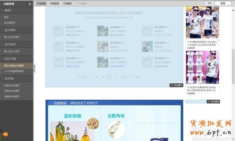The width and height of the screenshot is (235, 141).
Task: Click the two-women white T-shirt product thumbnail
Action: point(202,22)
